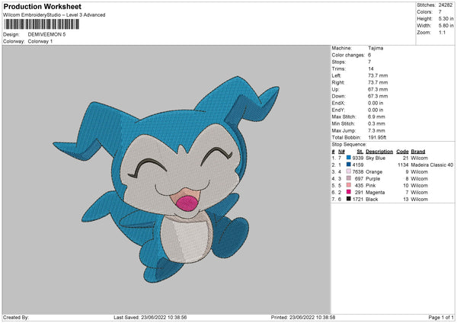Image resolution: width=457 pixels, height=323 pixels.
Task: Click the Orange thread color swatch
Action: point(349,171)
